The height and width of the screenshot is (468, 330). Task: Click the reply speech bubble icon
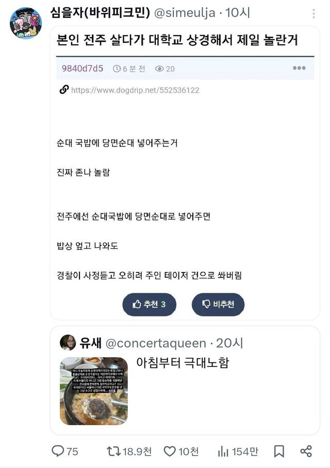pos(58,451)
